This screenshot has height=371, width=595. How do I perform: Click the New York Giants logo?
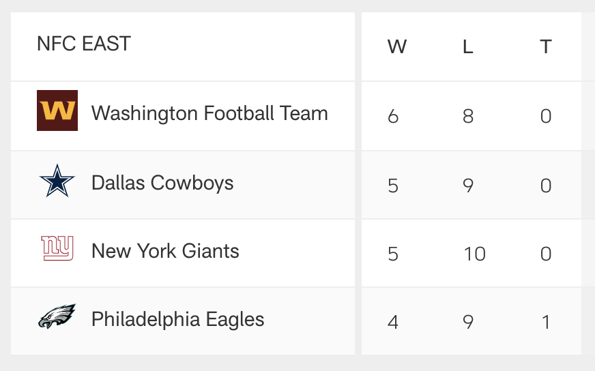[x=57, y=248]
